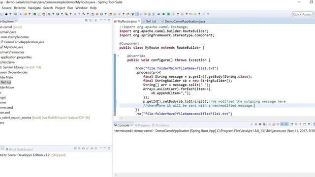Toggle Mark Occurrences toolbar button
The image size is (315, 177).
point(137,14)
